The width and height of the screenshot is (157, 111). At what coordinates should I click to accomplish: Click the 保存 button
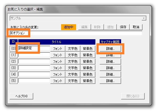(x=123, y=27)
